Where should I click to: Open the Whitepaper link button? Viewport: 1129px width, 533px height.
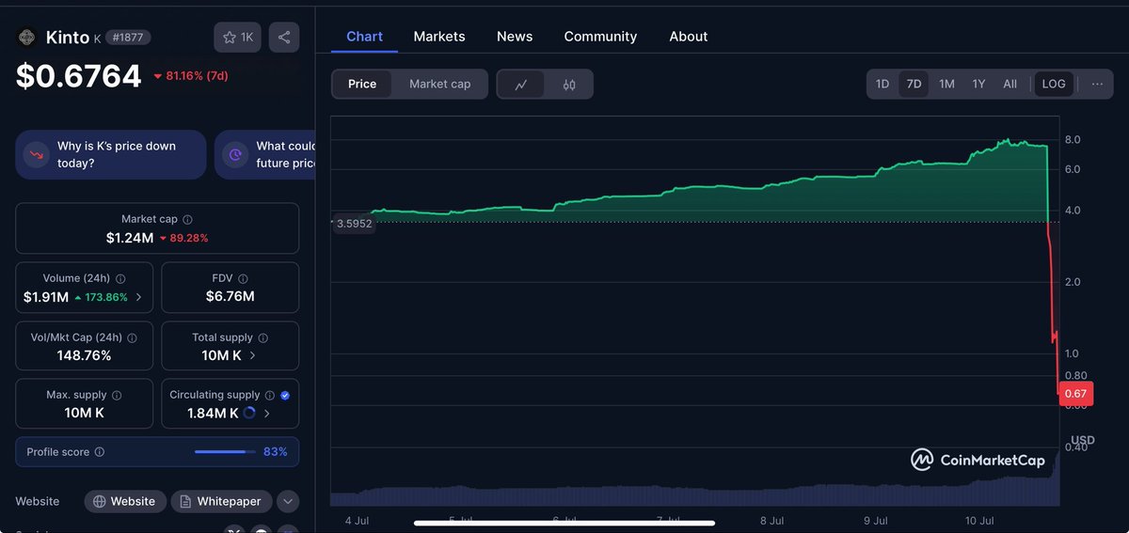222,501
